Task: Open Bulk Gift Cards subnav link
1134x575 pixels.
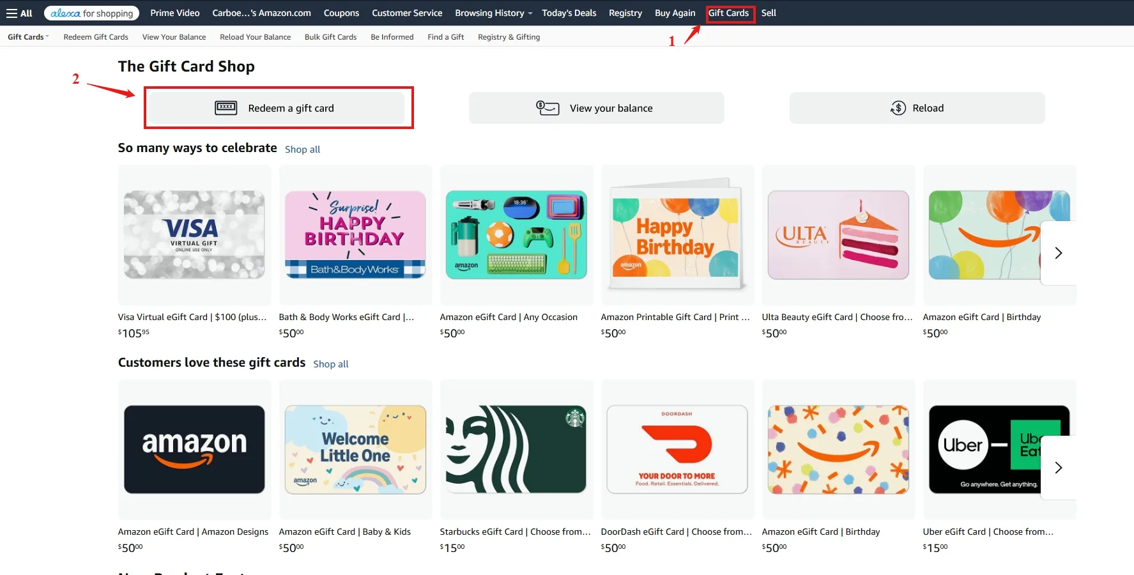Action: pyautogui.click(x=330, y=37)
